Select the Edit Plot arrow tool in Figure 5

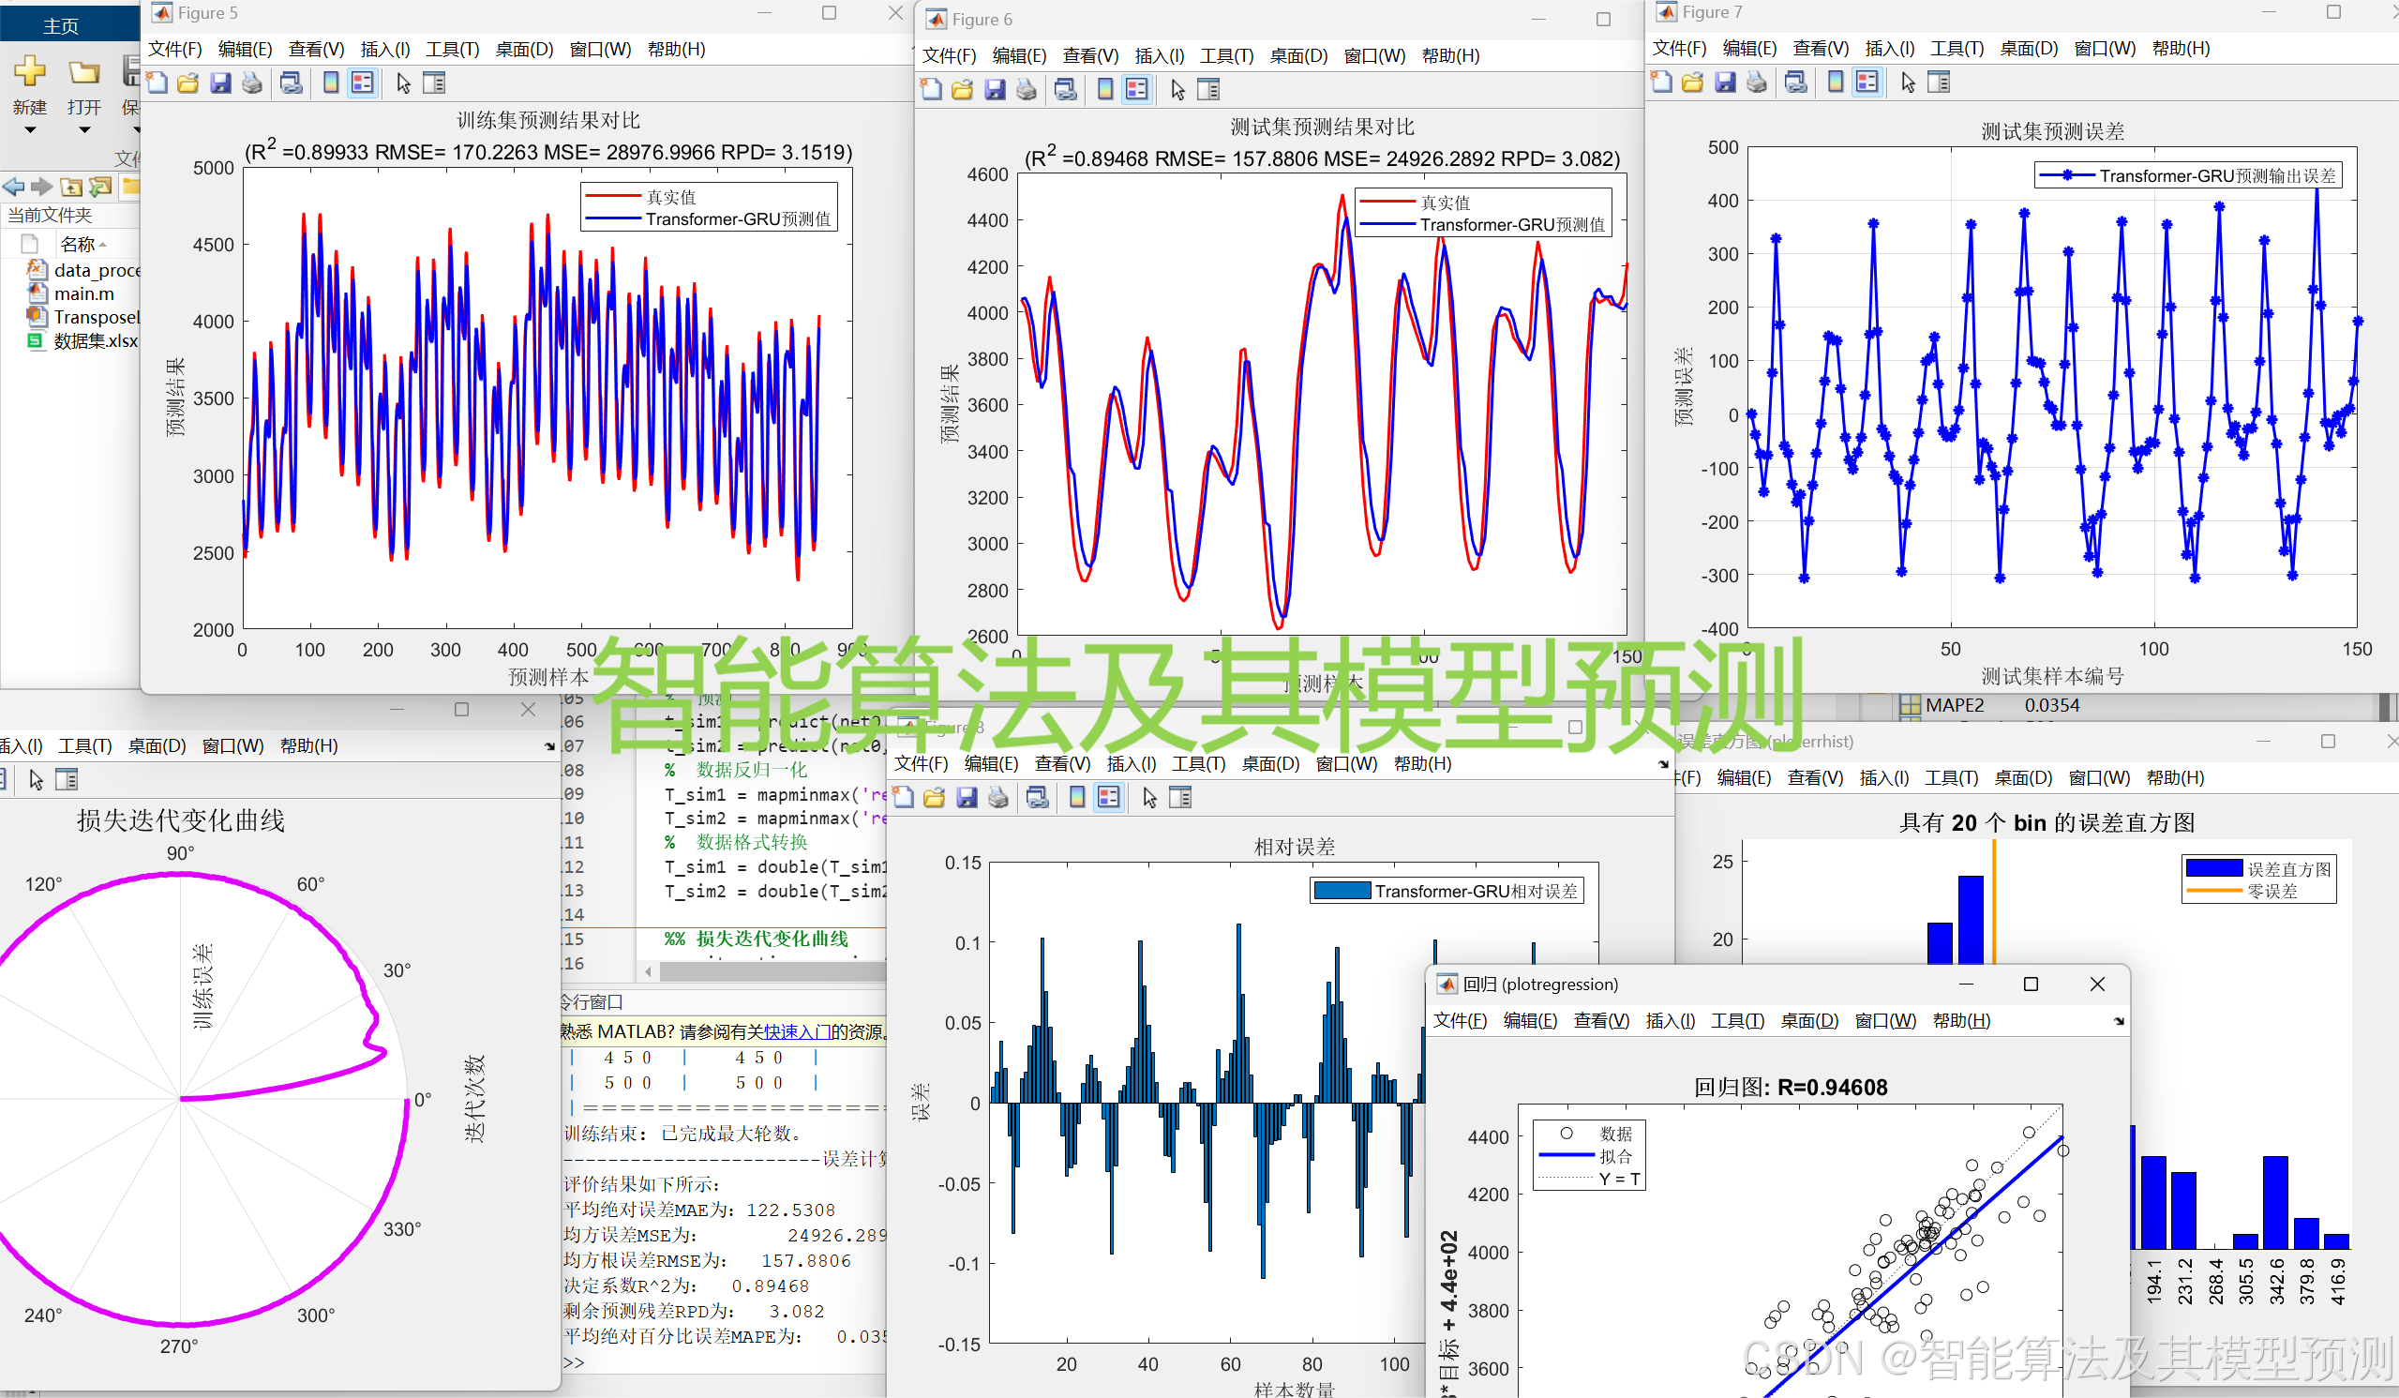403,83
